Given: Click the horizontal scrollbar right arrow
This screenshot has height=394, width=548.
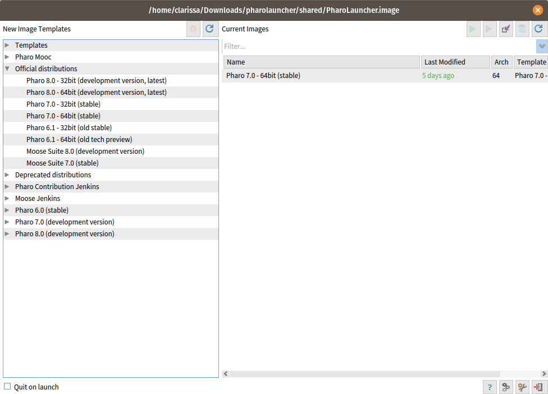Looking at the screenshot, I should [x=544, y=374].
